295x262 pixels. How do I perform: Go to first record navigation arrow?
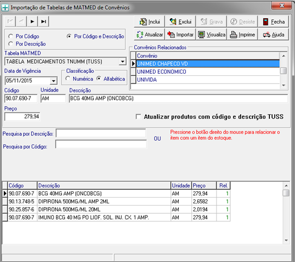[10, 21]
